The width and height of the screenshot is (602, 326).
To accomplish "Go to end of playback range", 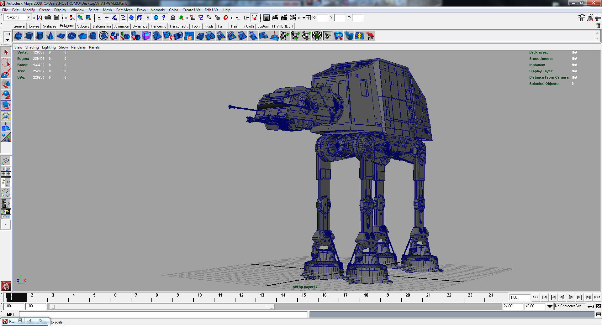I will point(597,298).
